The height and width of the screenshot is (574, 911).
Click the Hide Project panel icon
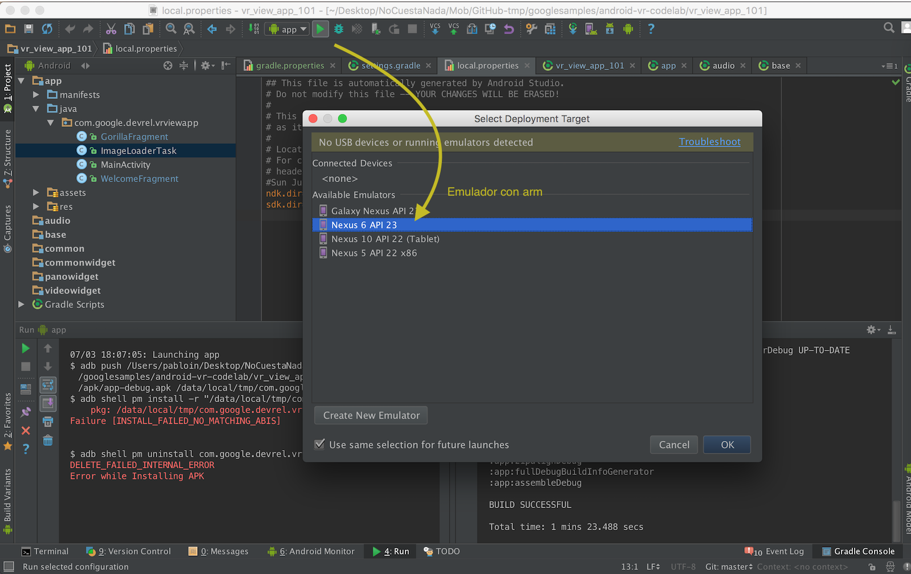click(x=226, y=65)
